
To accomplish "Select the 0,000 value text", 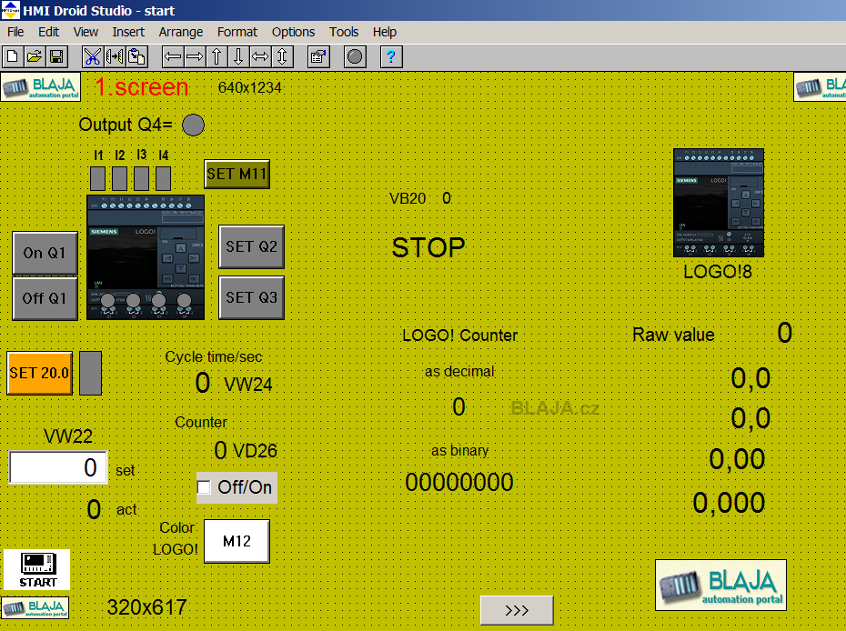I will (x=729, y=503).
